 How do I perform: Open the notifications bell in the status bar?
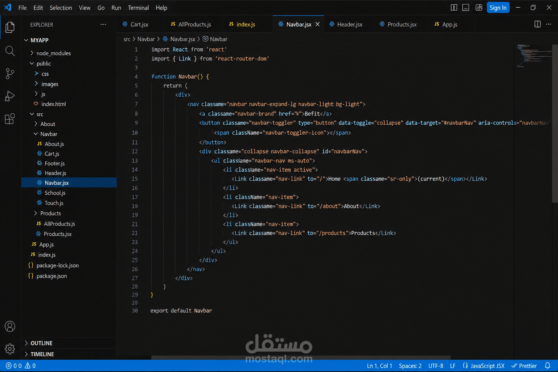click(x=547, y=366)
